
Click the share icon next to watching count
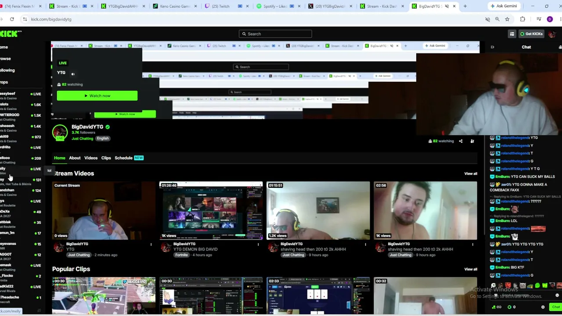point(461,141)
